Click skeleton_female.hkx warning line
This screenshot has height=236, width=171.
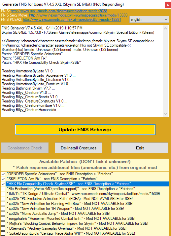78,41
